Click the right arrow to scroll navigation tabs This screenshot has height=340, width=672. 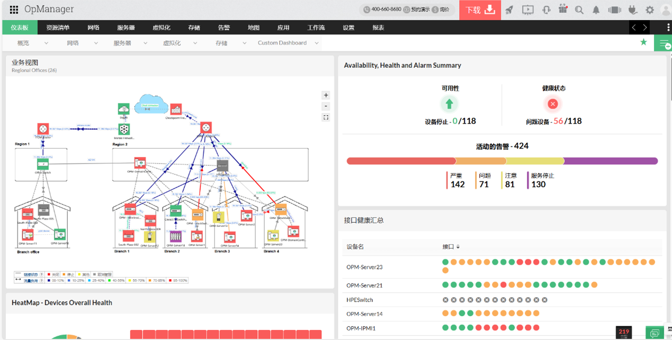coord(644,27)
